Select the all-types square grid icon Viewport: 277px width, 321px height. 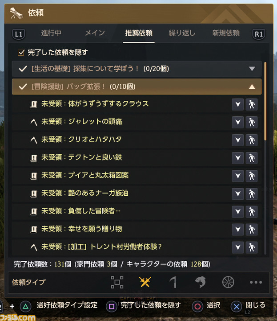tap(117, 282)
